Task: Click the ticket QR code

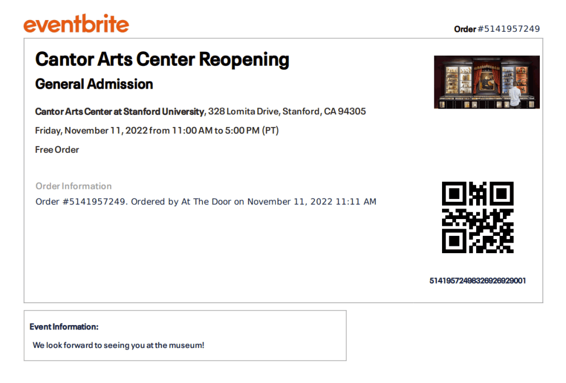Action: (478, 217)
